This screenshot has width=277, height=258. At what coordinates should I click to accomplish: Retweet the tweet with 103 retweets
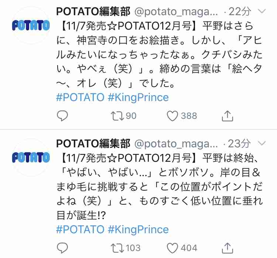point(117,248)
